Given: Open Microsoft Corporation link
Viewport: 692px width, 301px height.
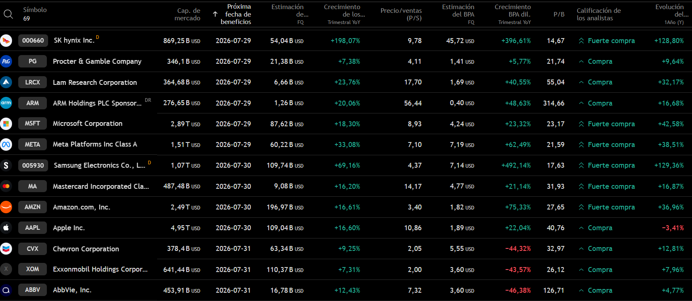Looking at the screenshot, I should coord(87,123).
